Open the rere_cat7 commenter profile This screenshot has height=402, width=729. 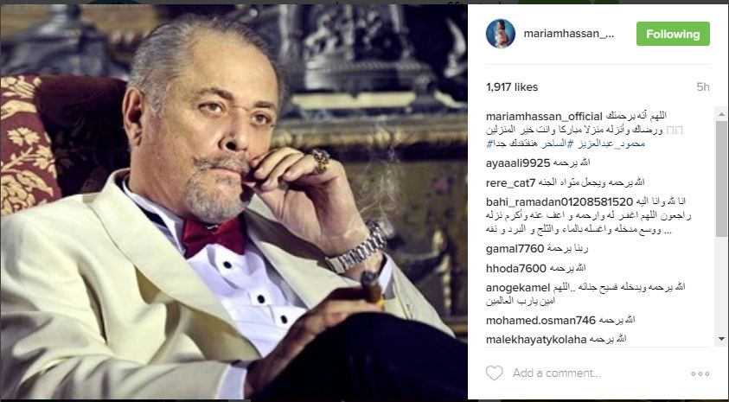510,183
